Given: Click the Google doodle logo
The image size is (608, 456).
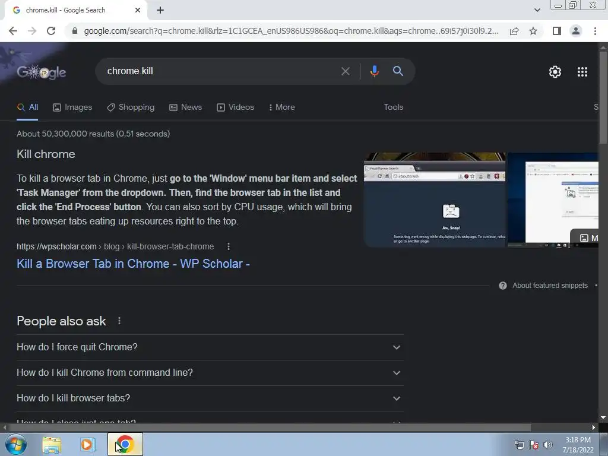Looking at the screenshot, I should point(42,72).
